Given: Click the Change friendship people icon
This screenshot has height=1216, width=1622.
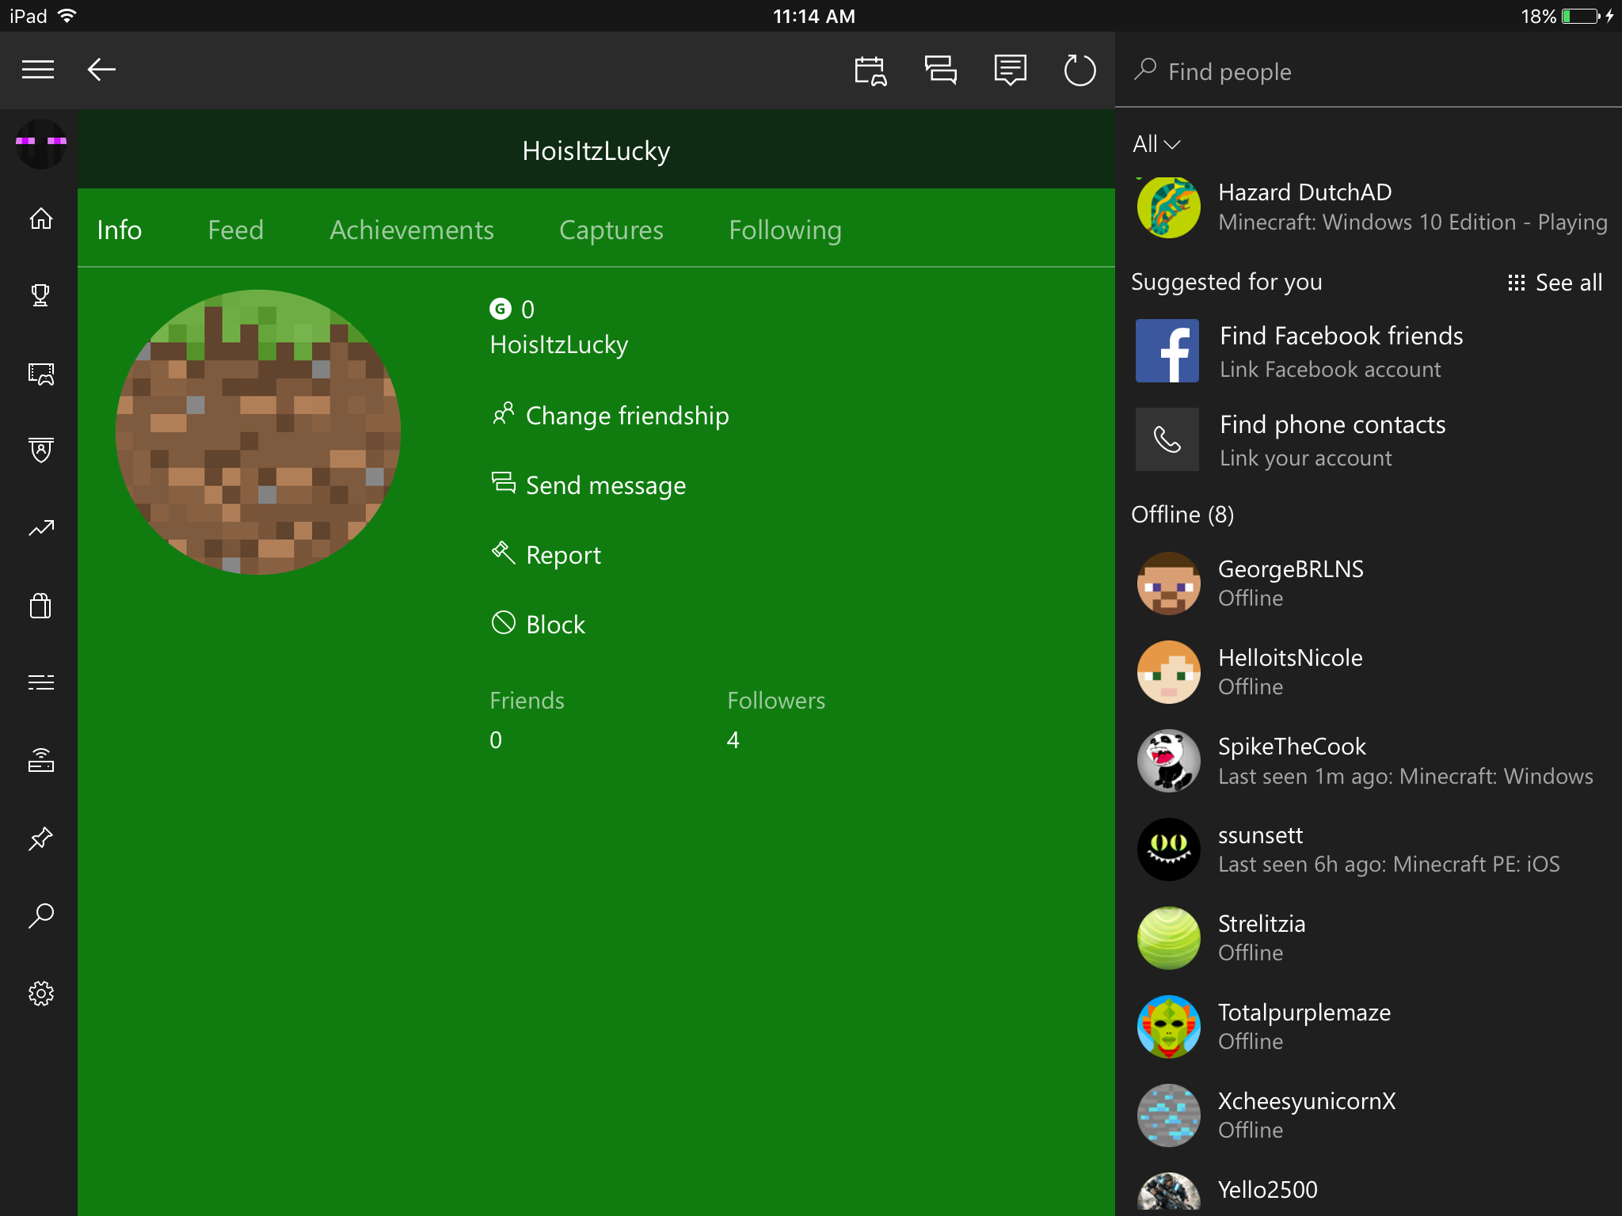Looking at the screenshot, I should coord(503,414).
